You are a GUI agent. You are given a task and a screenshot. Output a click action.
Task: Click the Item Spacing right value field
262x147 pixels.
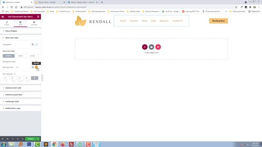(x=13, y=78)
